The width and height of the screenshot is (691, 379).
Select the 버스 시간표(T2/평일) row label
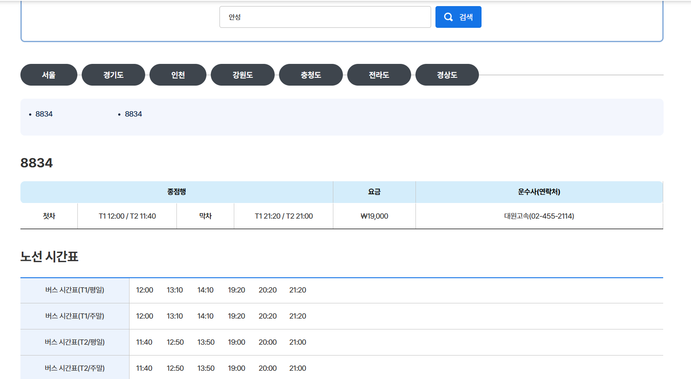pos(75,342)
